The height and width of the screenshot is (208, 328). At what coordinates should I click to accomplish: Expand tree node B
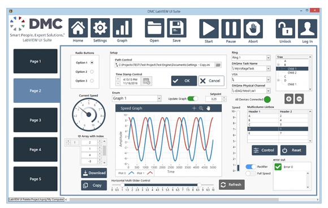[x=278, y=65]
